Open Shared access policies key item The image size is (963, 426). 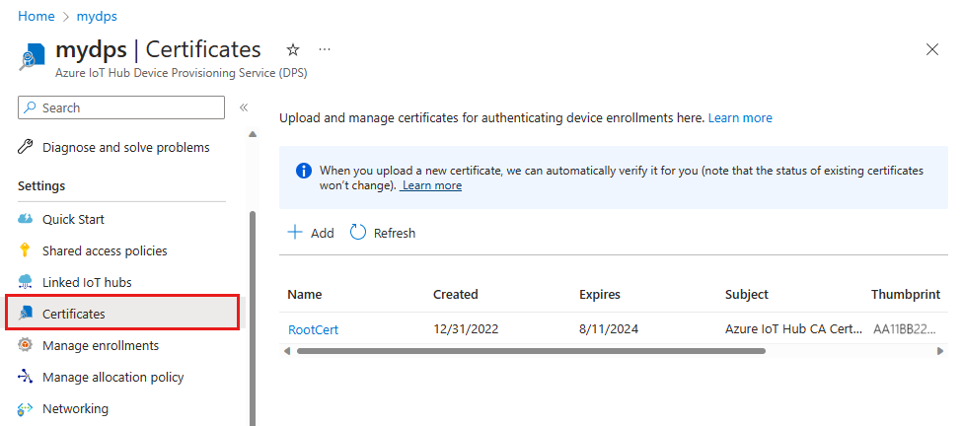click(105, 250)
